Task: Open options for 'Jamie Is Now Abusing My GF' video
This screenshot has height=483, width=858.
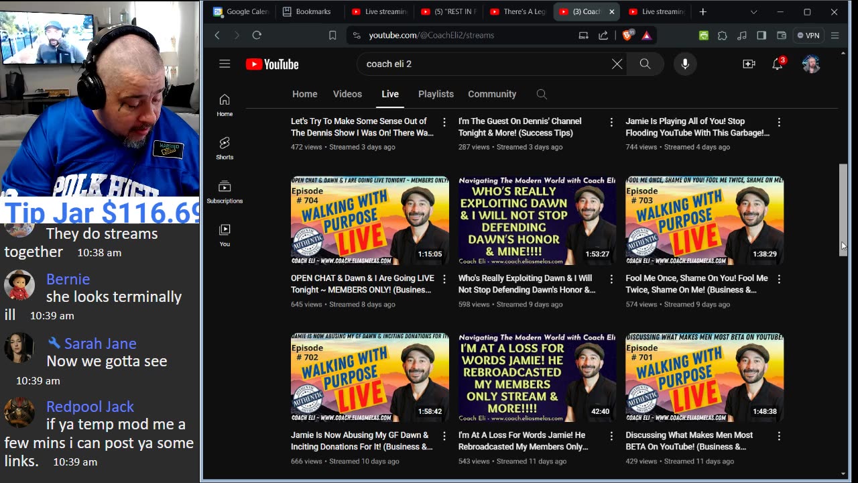Action: point(444,436)
